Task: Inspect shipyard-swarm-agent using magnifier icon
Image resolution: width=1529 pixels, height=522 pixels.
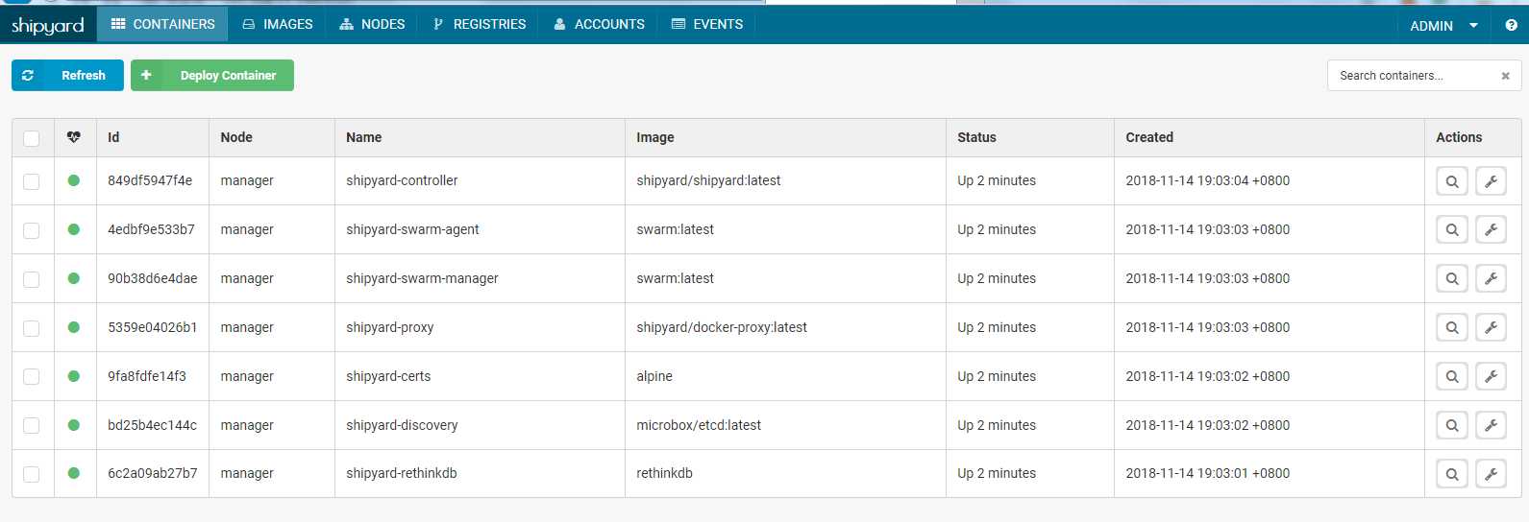Action: tap(1452, 230)
